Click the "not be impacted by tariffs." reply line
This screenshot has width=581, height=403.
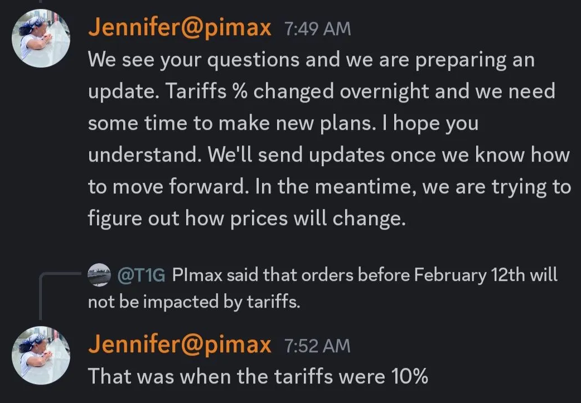194,302
